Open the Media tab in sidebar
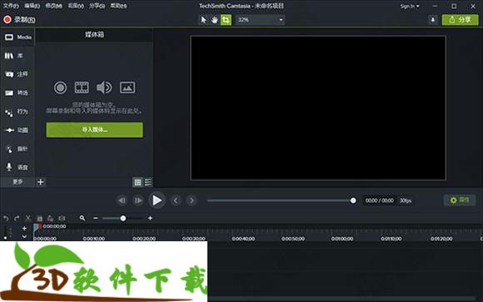483x302 pixels. [x=17, y=37]
